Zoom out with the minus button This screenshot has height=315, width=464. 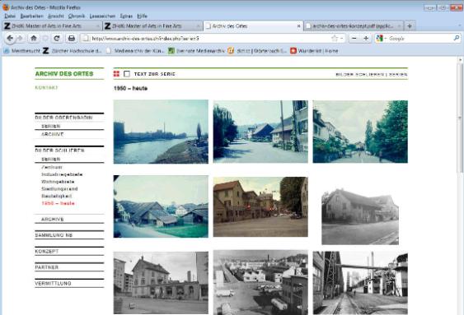(x=354, y=38)
